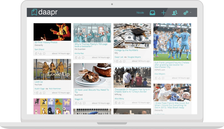Open 'Thousands Of Refugees Flee Syria' article link
Image resolution: width=224 pixels, height=129 pixels.
pos(132,90)
